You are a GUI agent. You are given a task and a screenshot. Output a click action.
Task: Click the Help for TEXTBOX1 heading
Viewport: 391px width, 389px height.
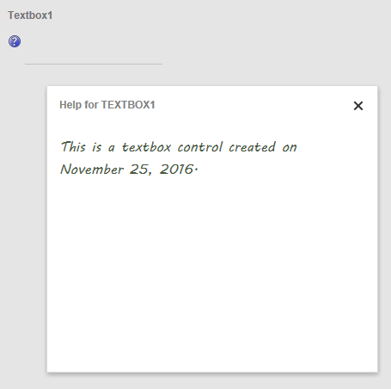(x=107, y=105)
